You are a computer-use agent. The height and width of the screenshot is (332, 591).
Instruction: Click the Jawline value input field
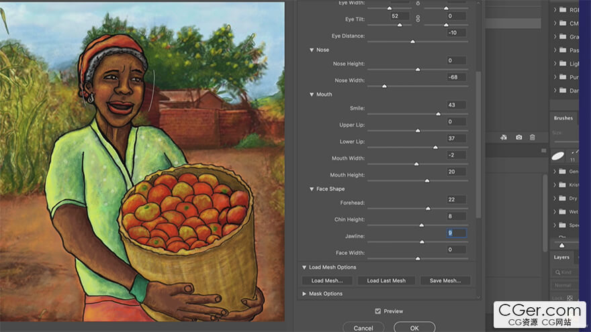click(x=457, y=233)
